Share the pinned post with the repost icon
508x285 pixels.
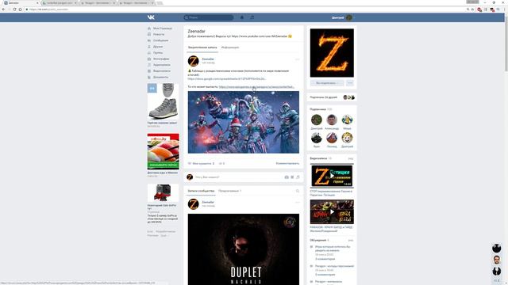pos(221,164)
